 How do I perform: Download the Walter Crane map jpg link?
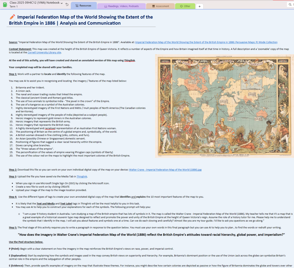point(165,170)
